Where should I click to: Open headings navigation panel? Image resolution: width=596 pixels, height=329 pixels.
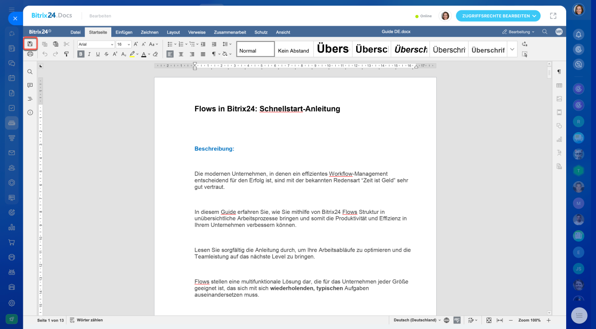coord(30,99)
